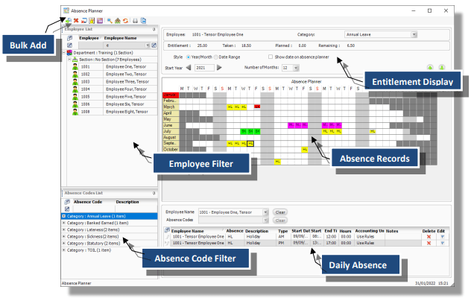Select the Date Range style option
Viewport: 471px width, 298px height.
tap(216, 57)
